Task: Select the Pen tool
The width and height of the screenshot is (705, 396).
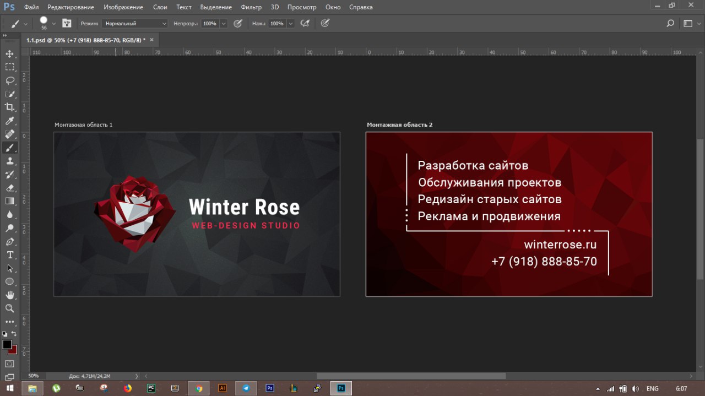Action: 10,242
